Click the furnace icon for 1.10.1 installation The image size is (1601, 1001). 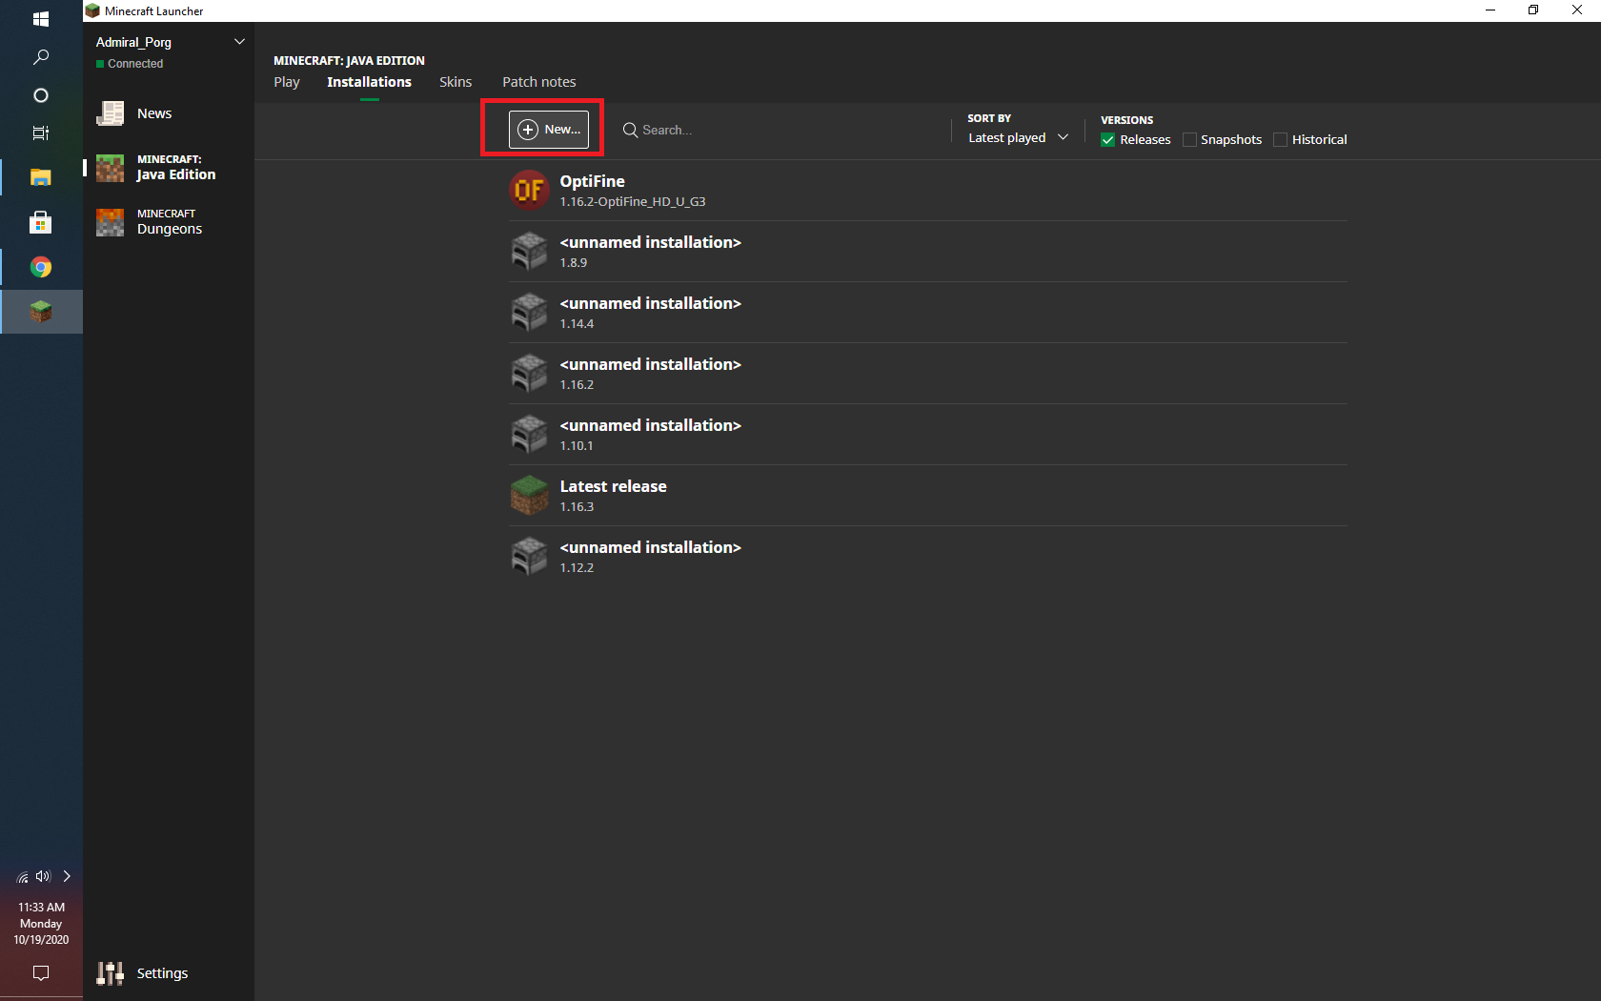(x=529, y=434)
